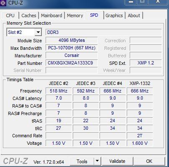The height and width of the screenshot is (167, 169).
Task: Click the empty Serial Number field
Action: click(72, 70)
